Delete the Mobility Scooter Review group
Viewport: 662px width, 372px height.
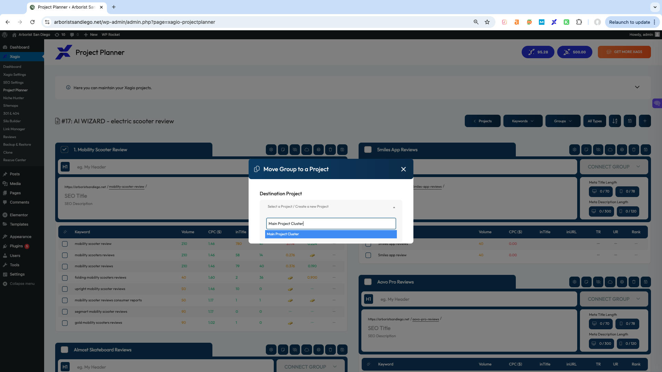(330, 150)
